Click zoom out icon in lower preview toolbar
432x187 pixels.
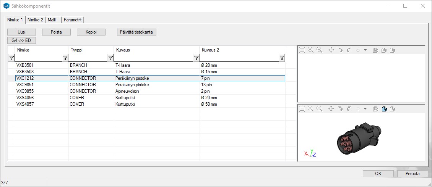pos(319,109)
